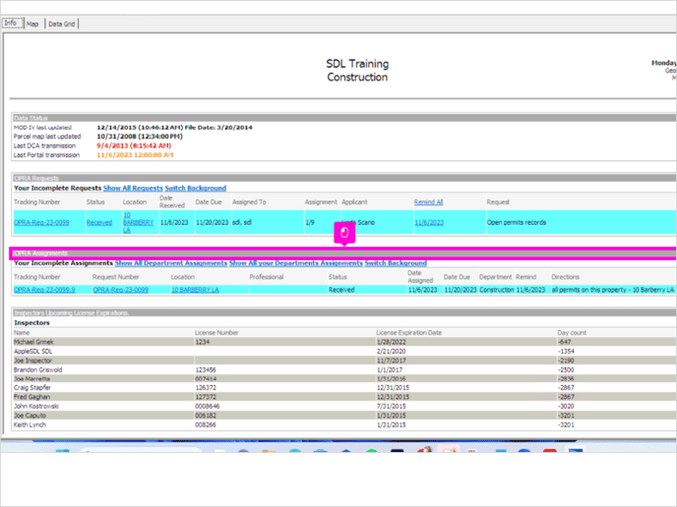Click the Professional column header
The width and height of the screenshot is (677, 507).
pyautogui.click(x=267, y=277)
